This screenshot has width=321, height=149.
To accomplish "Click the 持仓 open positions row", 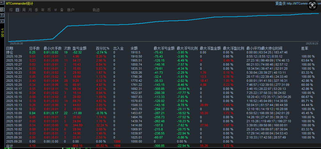I will (x=10, y=52).
